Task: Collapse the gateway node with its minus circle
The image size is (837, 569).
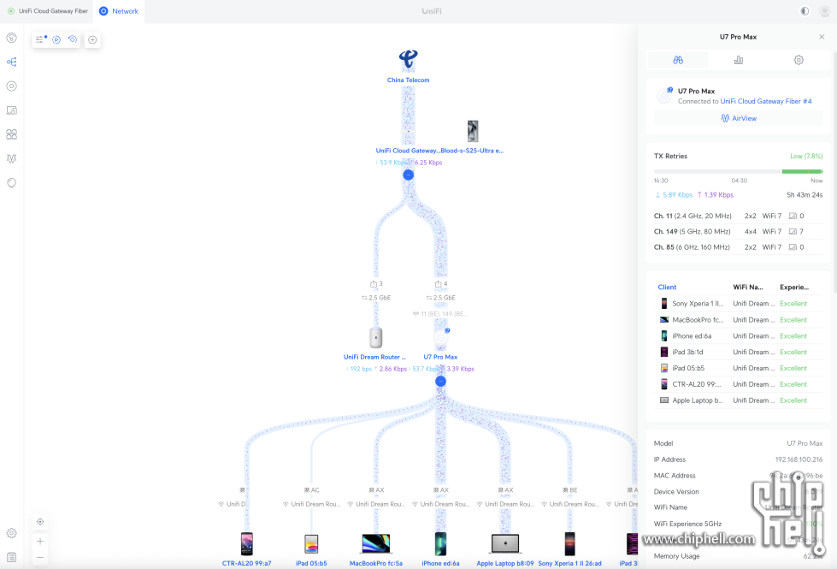Action: (x=409, y=175)
